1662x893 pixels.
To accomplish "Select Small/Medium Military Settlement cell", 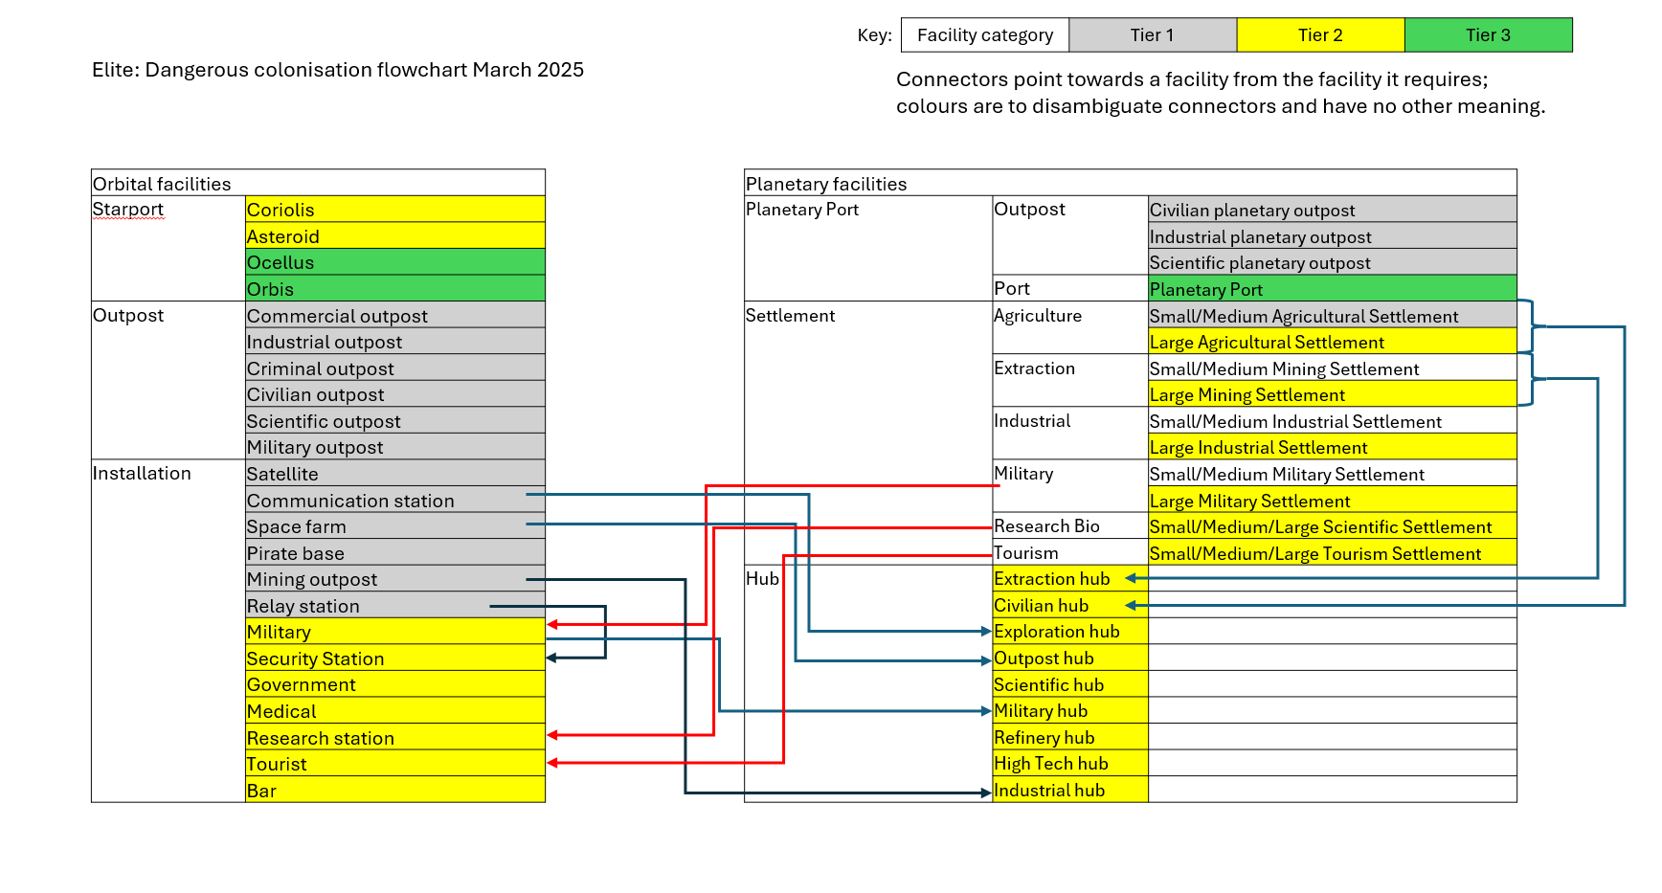I will tap(1333, 473).
